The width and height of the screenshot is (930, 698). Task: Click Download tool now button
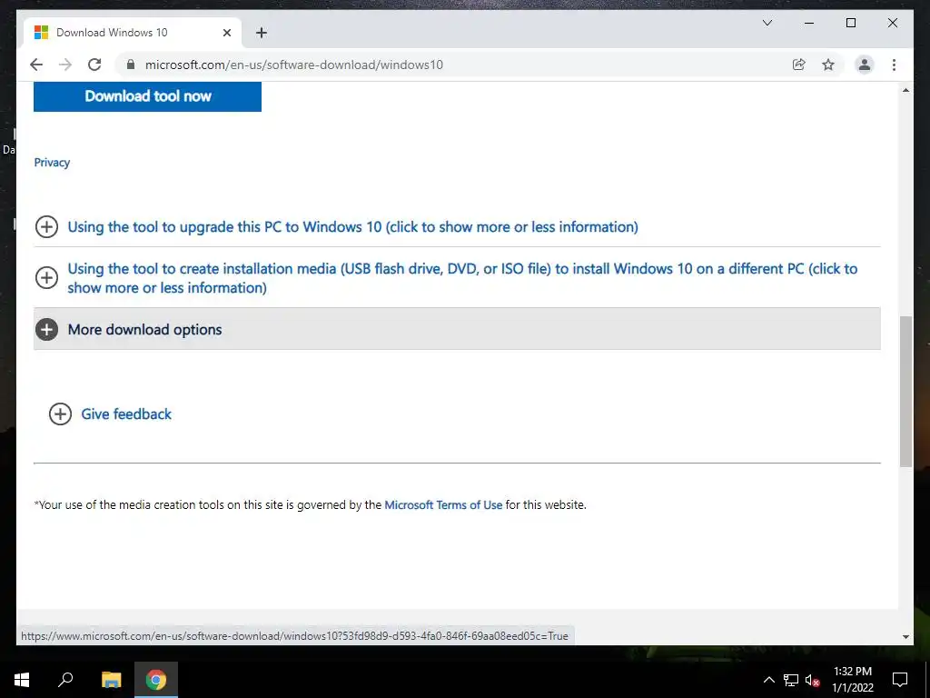pyautogui.click(x=148, y=96)
